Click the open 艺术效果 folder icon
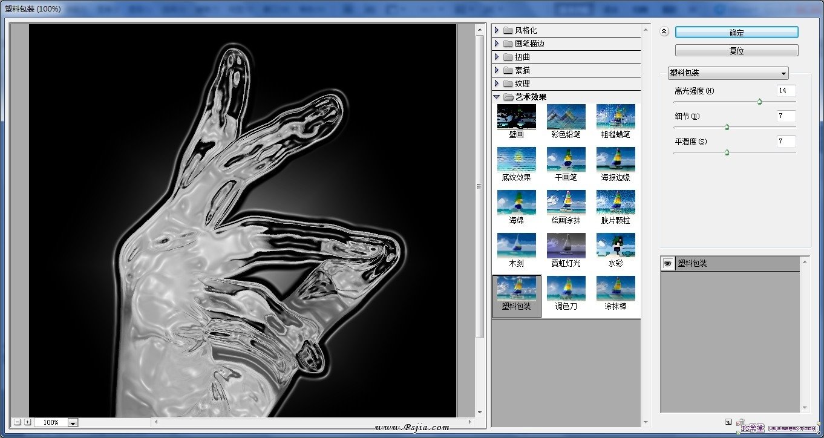 tap(508, 97)
